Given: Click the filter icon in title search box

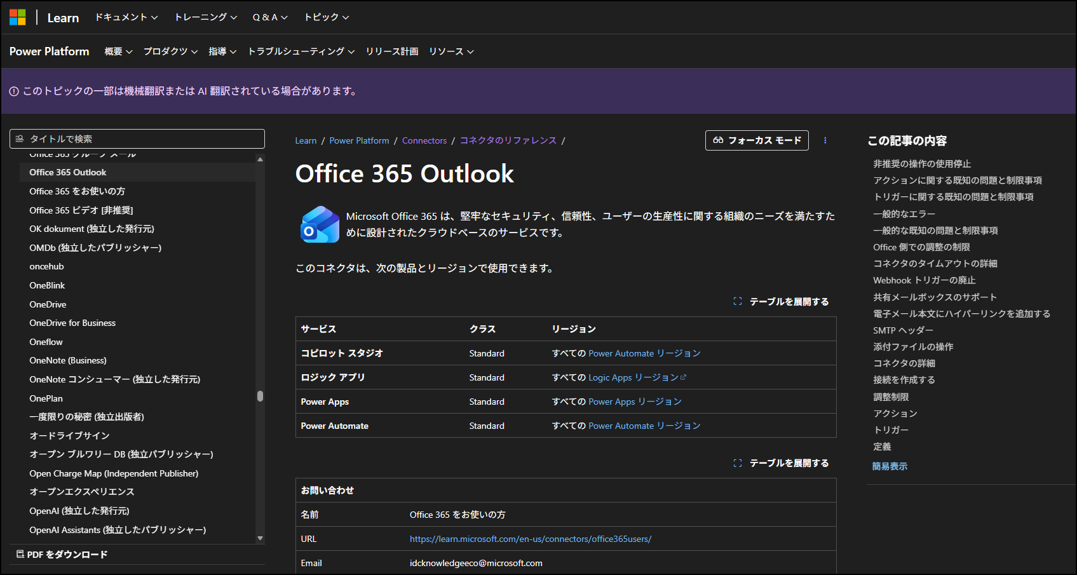Looking at the screenshot, I should 20,139.
